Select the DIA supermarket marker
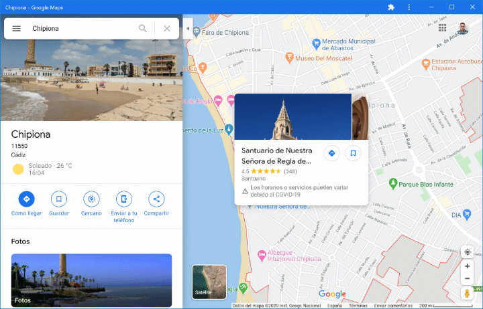This screenshot has height=309, width=483. pos(467,215)
